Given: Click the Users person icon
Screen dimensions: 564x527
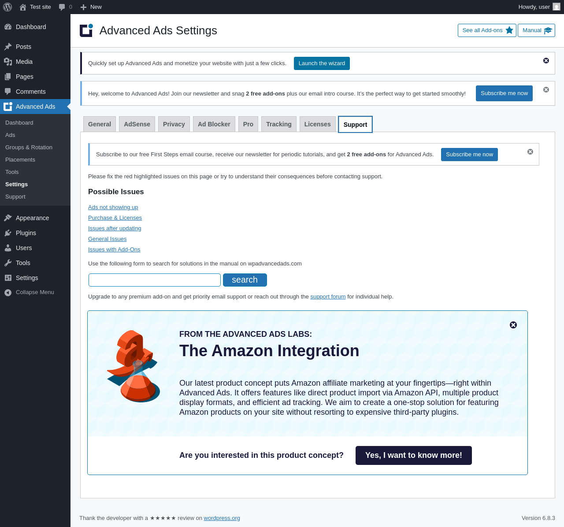Looking at the screenshot, I should pyautogui.click(x=8, y=248).
